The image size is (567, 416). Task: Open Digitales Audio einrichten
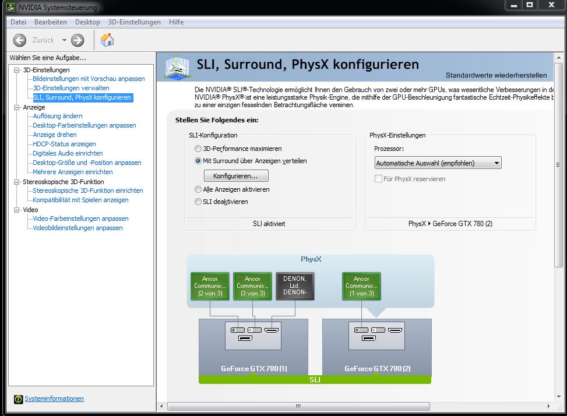point(68,154)
